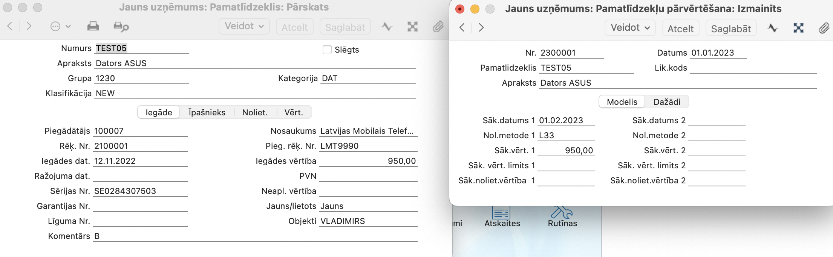Switch to the Dažādi tab
Viewport: 833px width, 257px height.
click(x=666, y=102)
